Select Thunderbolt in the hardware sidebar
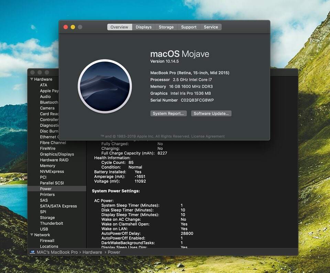 (52, 223)
